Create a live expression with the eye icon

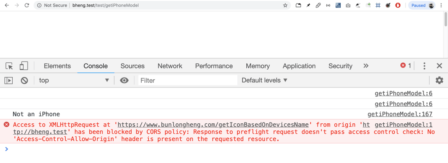pyautogui.click(x=124, y=81)
